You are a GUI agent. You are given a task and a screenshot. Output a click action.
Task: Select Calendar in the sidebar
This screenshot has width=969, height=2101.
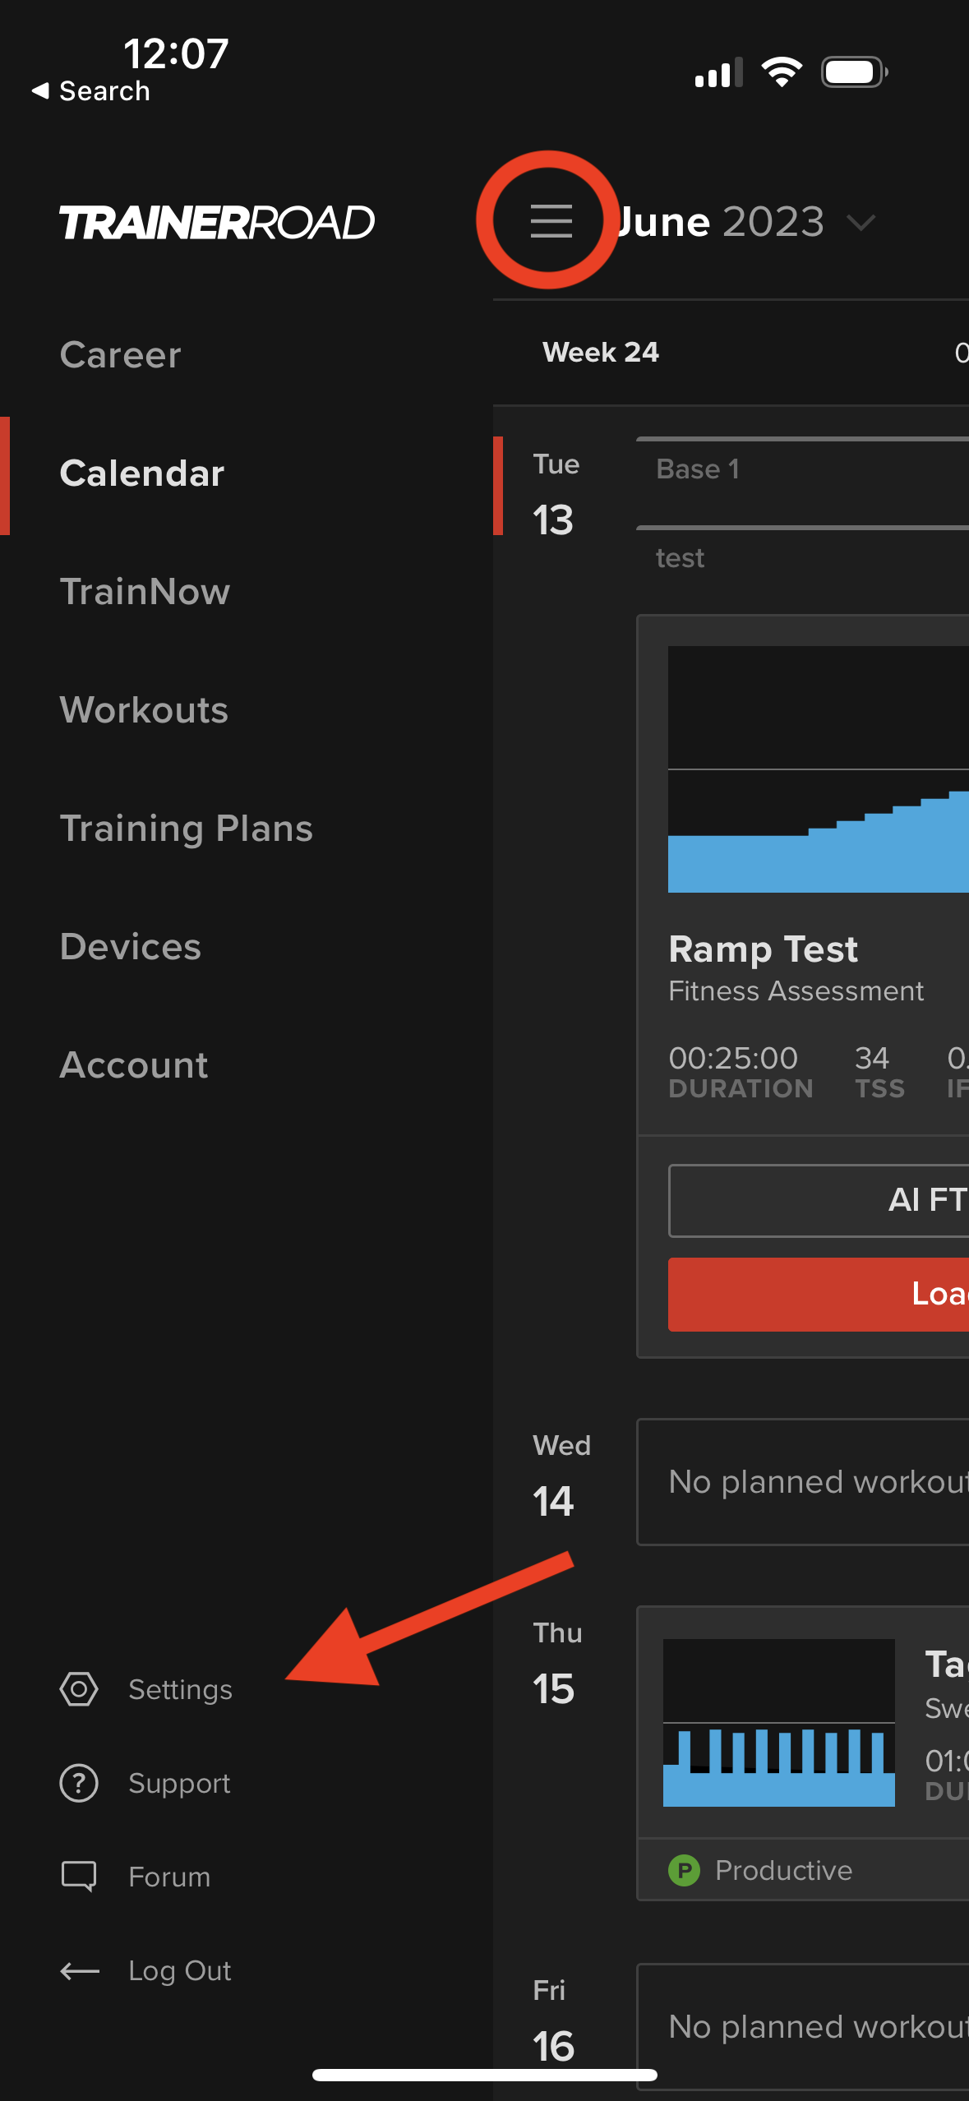(x=141, y=473)
